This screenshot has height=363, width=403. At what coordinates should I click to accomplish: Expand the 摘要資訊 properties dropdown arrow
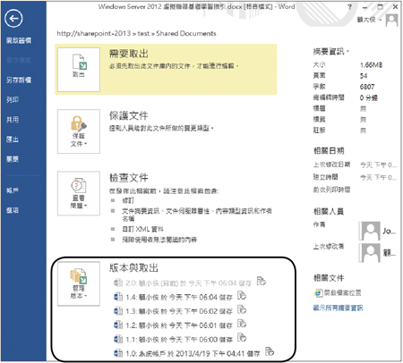[348, 52]
